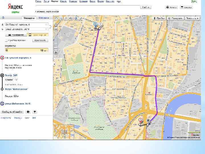
Task: Click the Найти search button
Action: click(x=146, y=7)
